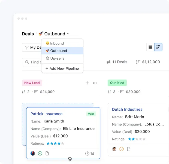This screenshot has height=164, width=169.
Task: Open Dutch Industries deal link
Action: (x=127, y=109)
